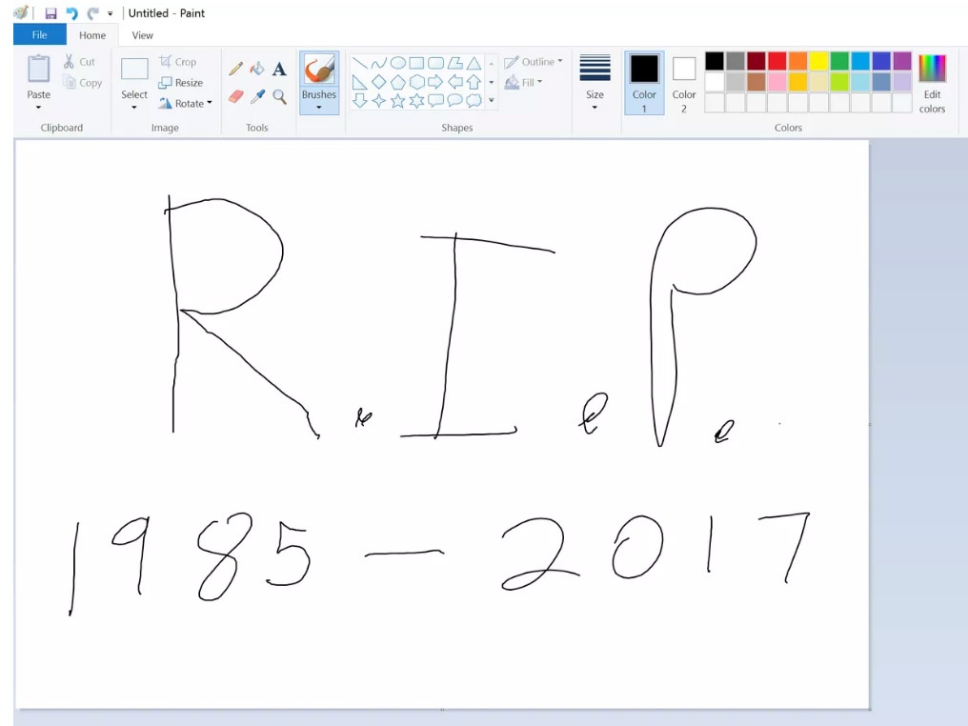Pick the oval shape
968x726 pixels.
(x=397, y=62)
